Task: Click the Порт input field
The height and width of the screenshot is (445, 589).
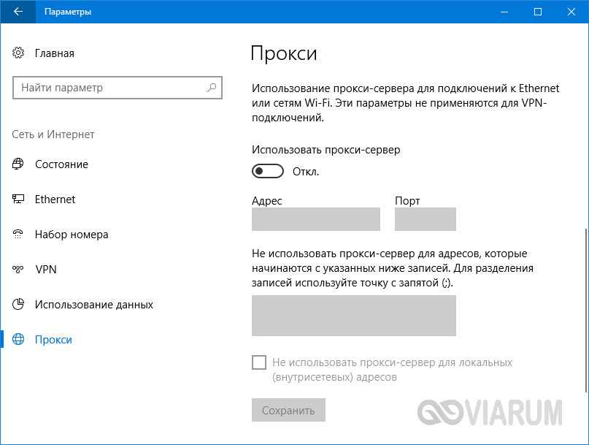Action: (425, 219)
